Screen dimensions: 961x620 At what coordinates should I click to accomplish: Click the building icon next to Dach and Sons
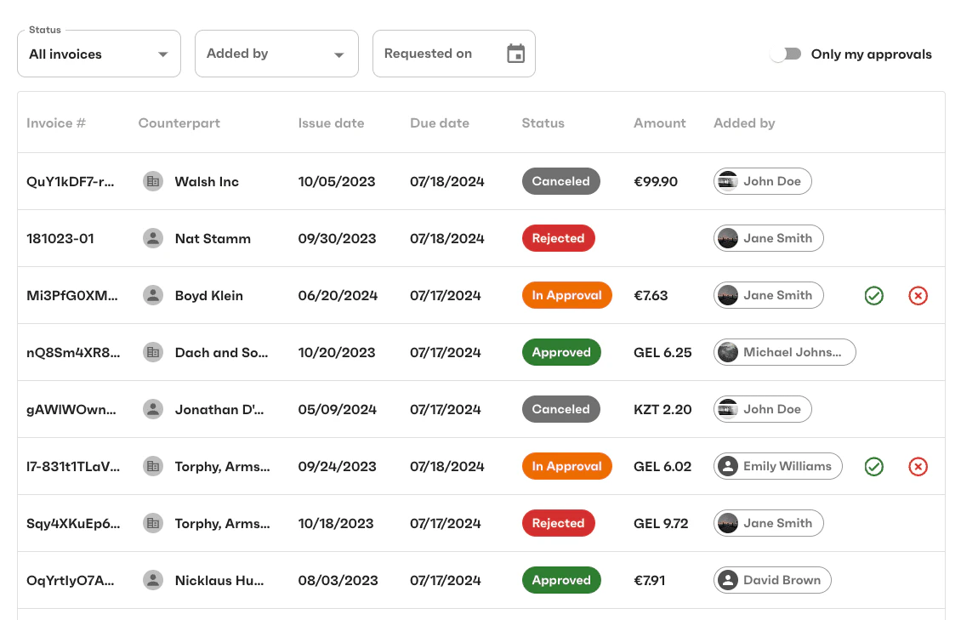click(x=153, y=352)
